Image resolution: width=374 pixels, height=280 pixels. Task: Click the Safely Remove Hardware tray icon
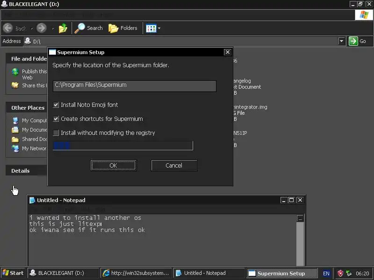349,273
